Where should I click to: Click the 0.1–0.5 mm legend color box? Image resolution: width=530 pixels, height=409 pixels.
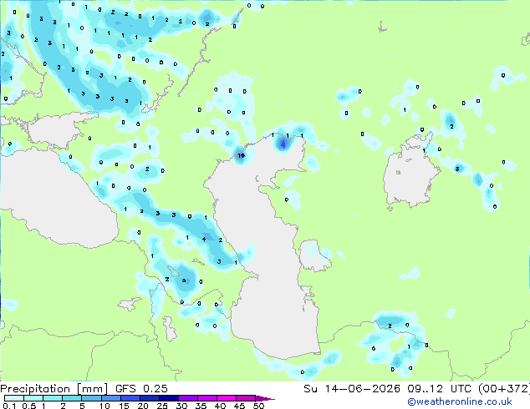[x=14, y=398]
